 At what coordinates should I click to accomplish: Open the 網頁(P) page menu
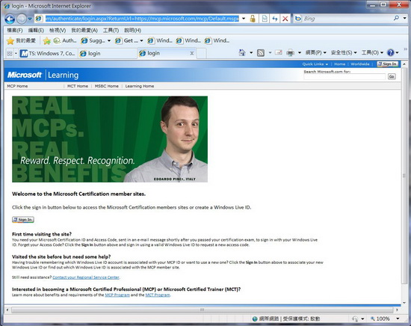pos(315,53)
